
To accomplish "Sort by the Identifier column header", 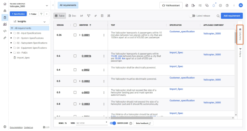I will click(85, 25).
